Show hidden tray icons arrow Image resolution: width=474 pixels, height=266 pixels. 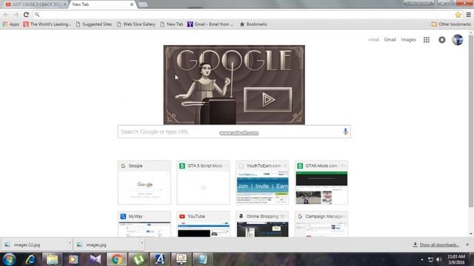(x=422, y=259)
